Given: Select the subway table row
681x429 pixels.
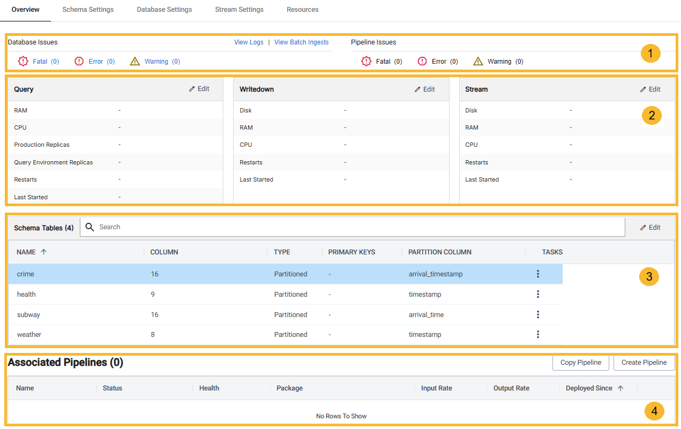Looking at the screenshot, I should coord(285,314).
